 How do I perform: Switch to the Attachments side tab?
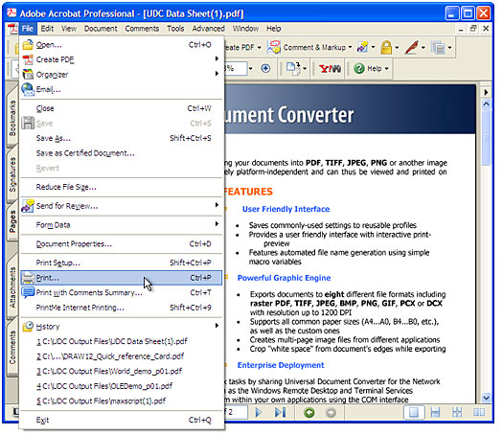point(12,287)
